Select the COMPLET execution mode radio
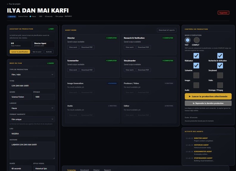The height and width of the screenshot is (171, 236). pyautogui.click(x=196, y=40)
